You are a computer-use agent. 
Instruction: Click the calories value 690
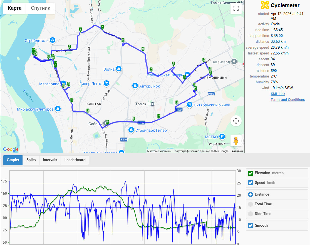click(x=274, y=71)
